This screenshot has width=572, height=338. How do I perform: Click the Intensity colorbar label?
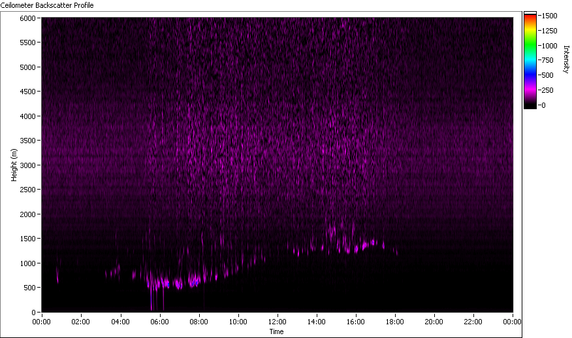[x=566, y=59]
